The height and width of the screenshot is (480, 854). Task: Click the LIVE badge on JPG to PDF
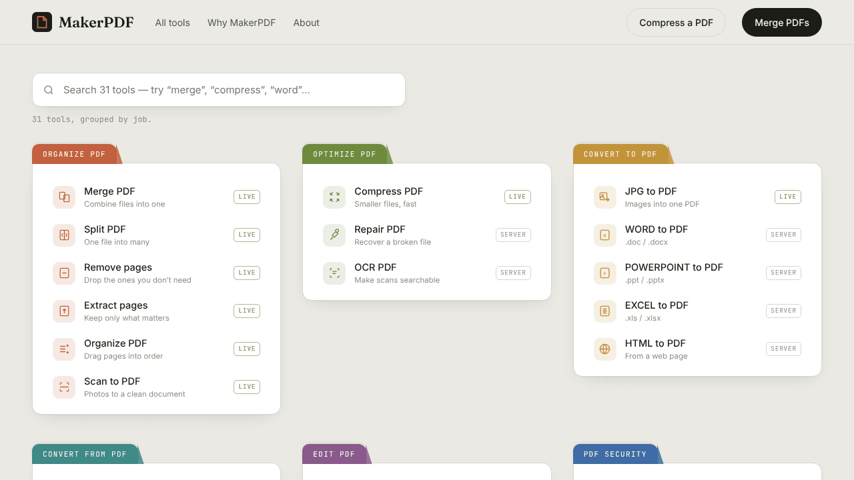click(788, 197)
